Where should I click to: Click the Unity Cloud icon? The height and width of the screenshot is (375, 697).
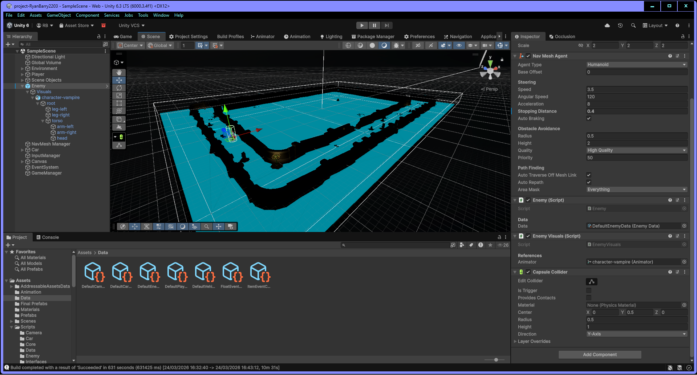coord(607,25)
